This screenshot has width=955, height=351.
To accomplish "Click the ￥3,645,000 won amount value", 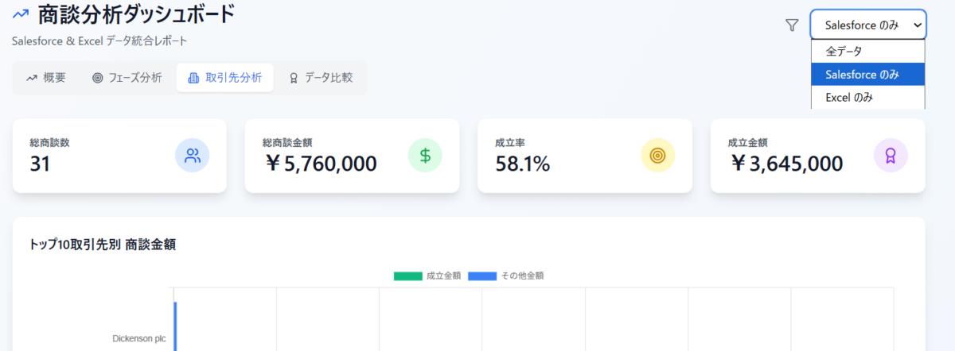I will (x=785, y=164).
